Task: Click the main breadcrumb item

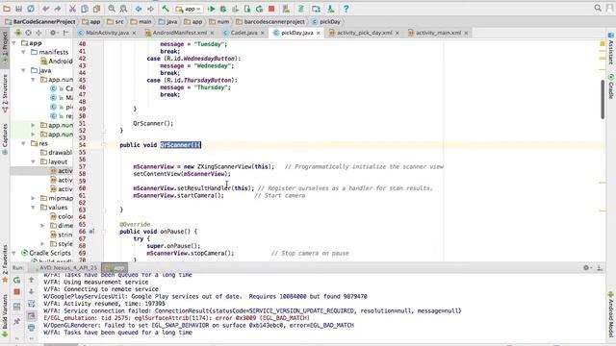Action: click(141, 21)
